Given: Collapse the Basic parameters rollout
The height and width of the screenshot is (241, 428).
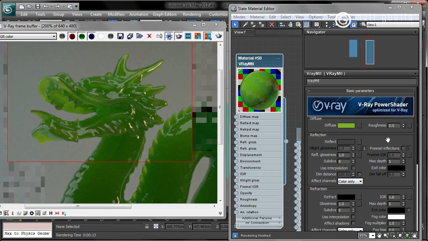Looking at the screenshot, I should pyautogui.click(x=309, y=91).
